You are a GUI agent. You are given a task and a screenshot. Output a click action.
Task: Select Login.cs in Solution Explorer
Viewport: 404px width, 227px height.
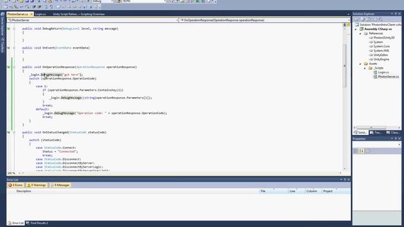tap(383, 73)
